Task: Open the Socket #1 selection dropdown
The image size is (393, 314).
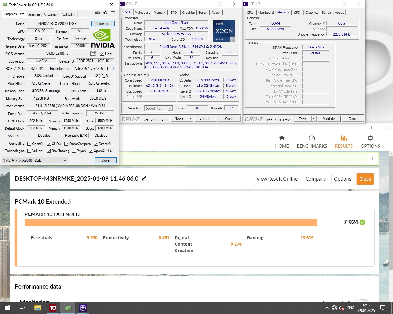Action: coord(158,108)
